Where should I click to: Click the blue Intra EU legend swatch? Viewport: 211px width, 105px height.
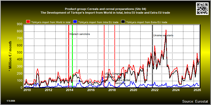click(75, 22)
